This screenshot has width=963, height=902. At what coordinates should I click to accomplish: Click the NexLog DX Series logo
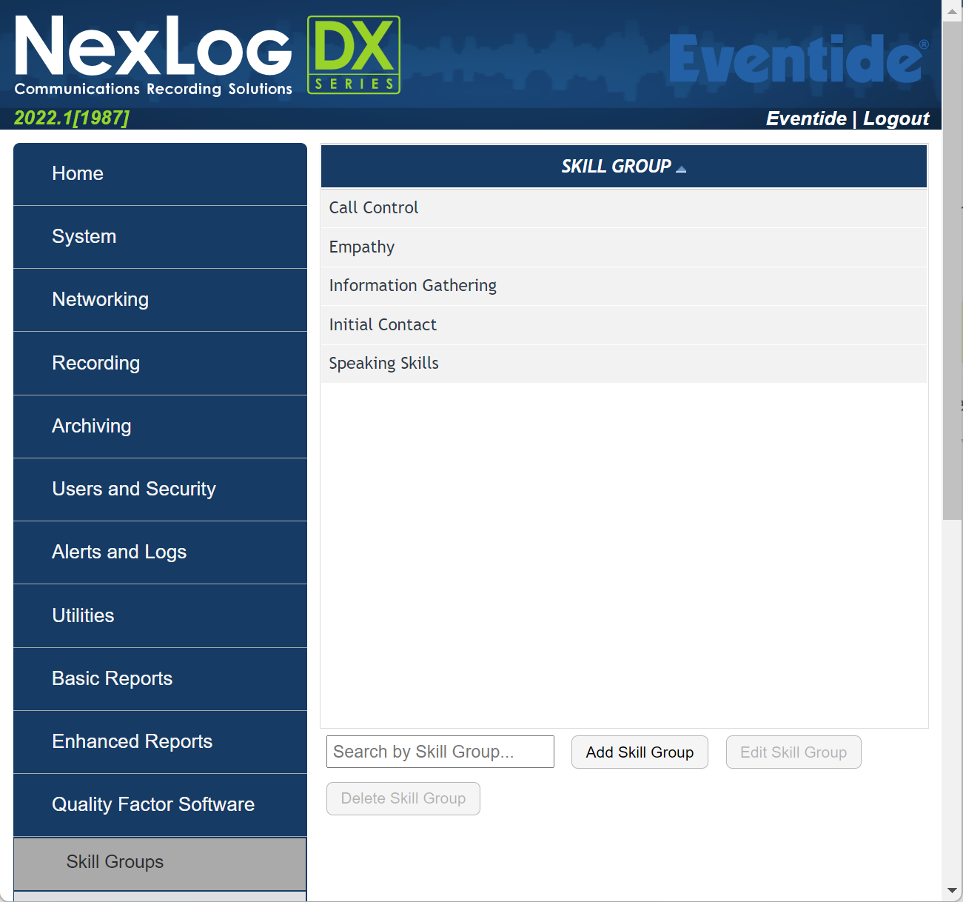point(207,56)
